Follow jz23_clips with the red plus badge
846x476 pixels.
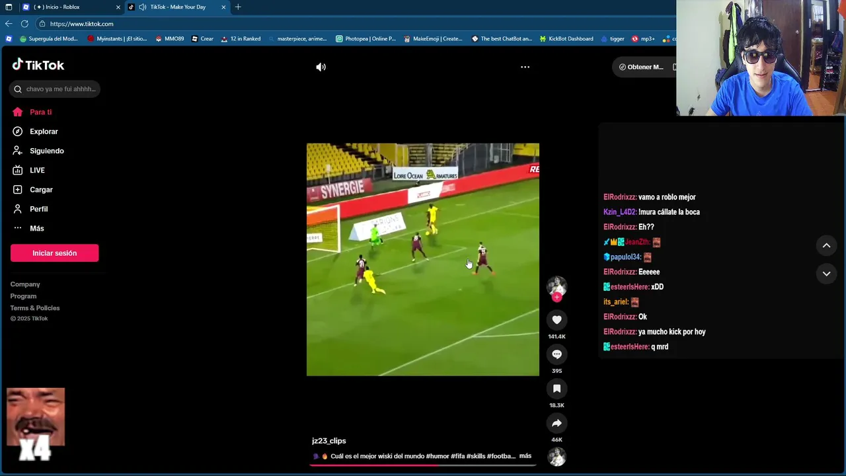click(x=557, y=297)
